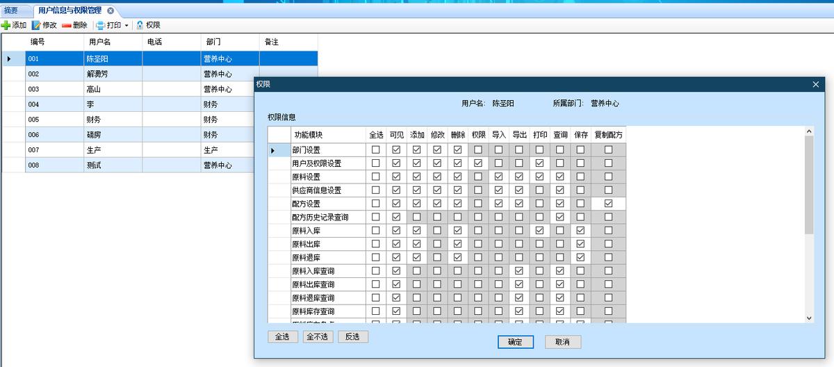
Task: Click the red Delete icon in toolbar
Action: pos(67,26)
